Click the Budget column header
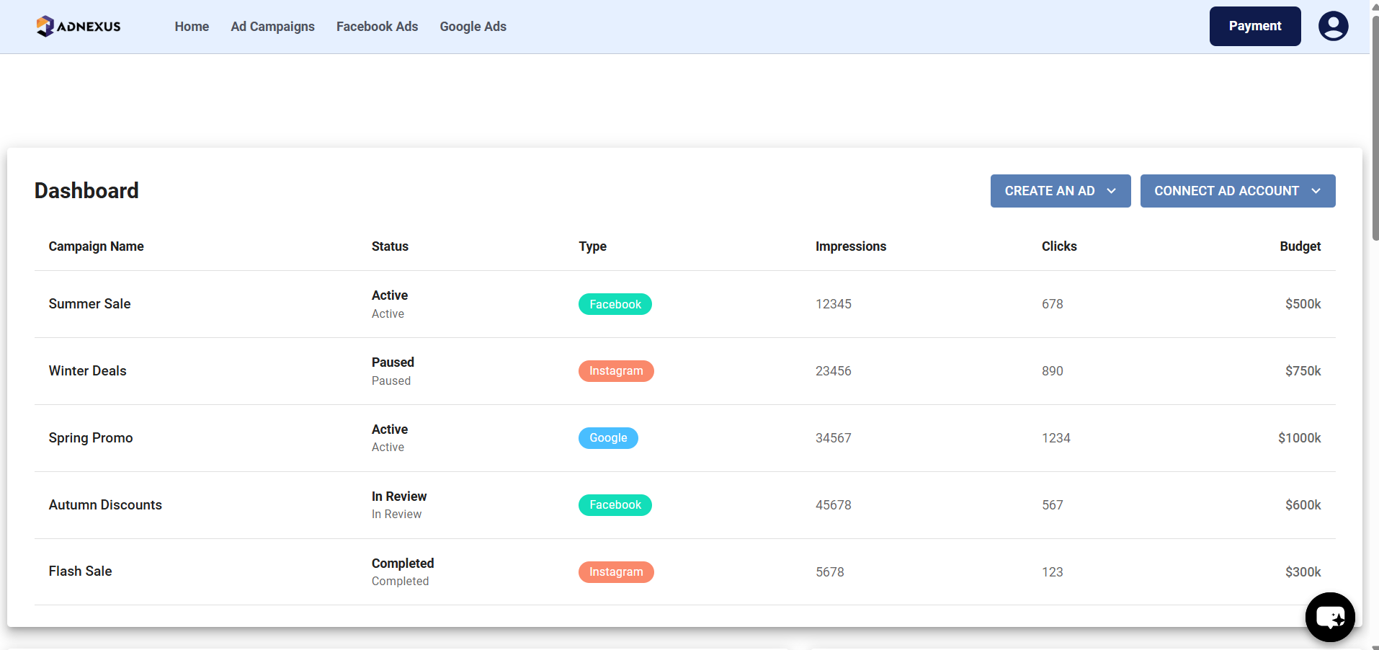The width and height of the screenshot is (1379, 650). pyautogui.click(x=1300, y=246)
